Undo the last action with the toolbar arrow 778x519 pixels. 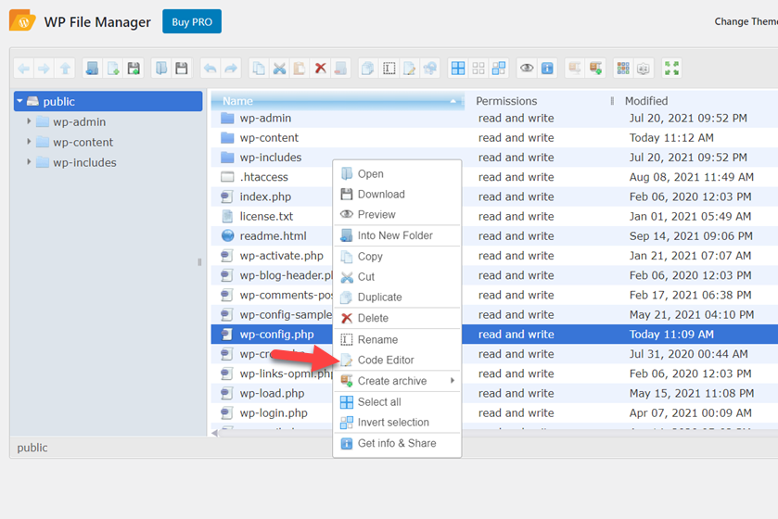coord(210,69)
